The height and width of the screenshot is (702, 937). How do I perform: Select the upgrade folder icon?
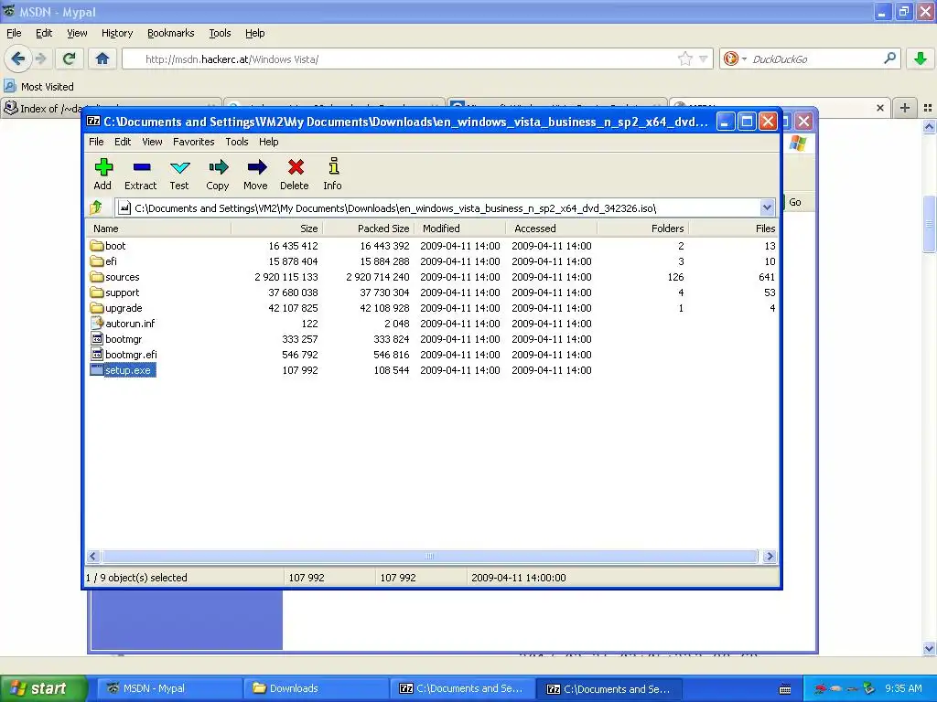click(97, 308)
